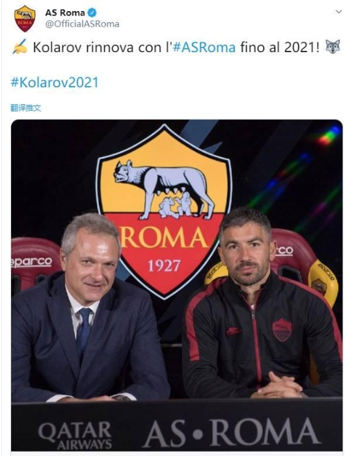This screenshot has height=456, width=345.
Task: Open the #Kolarov2021 hashtag
Action: click(55, 82)
